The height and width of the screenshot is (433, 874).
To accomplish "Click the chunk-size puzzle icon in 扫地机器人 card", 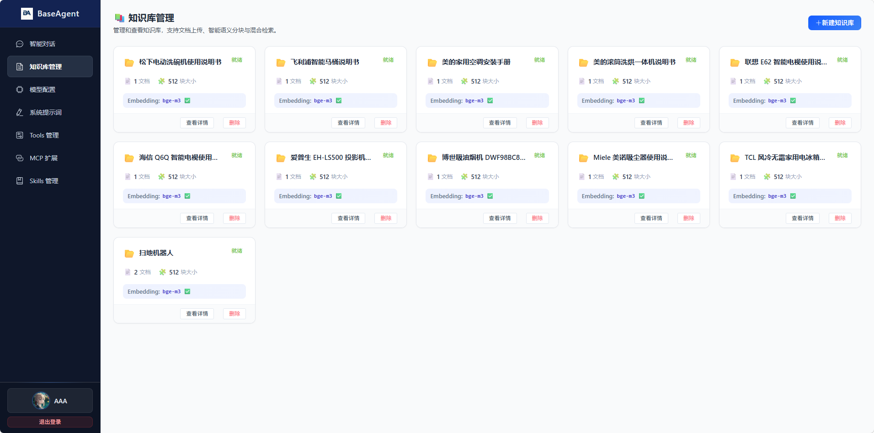I will (x=162, y=272).
